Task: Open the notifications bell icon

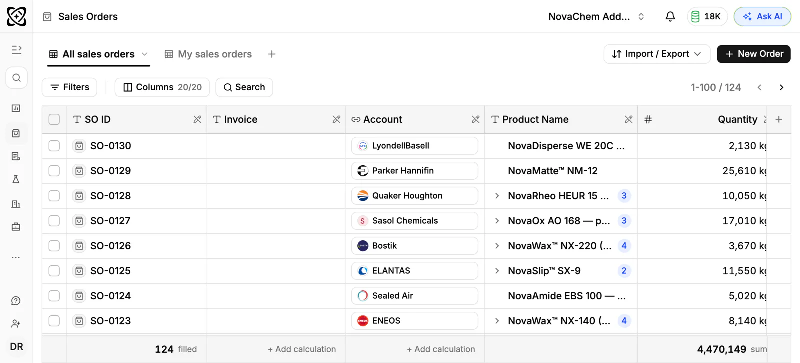Action: point(670,16)
